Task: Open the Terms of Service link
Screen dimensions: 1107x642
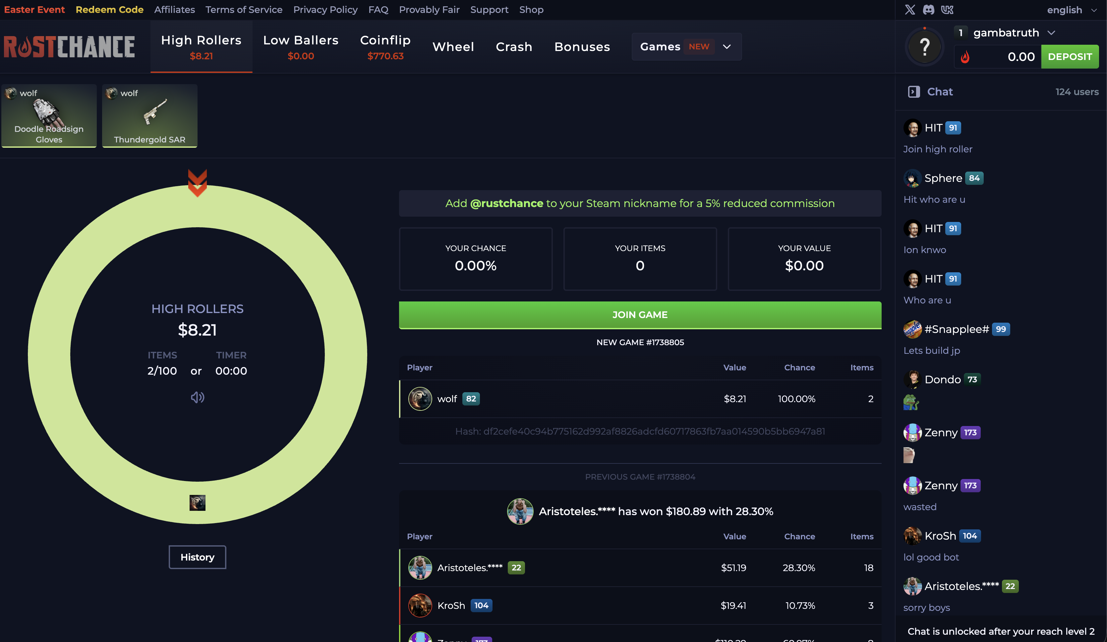Action: (x=244, y=10)
